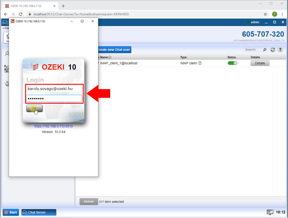This screenshot has height=218, width=288.
Task: Focus the password field in login form
Action: (x=54, y=99)
